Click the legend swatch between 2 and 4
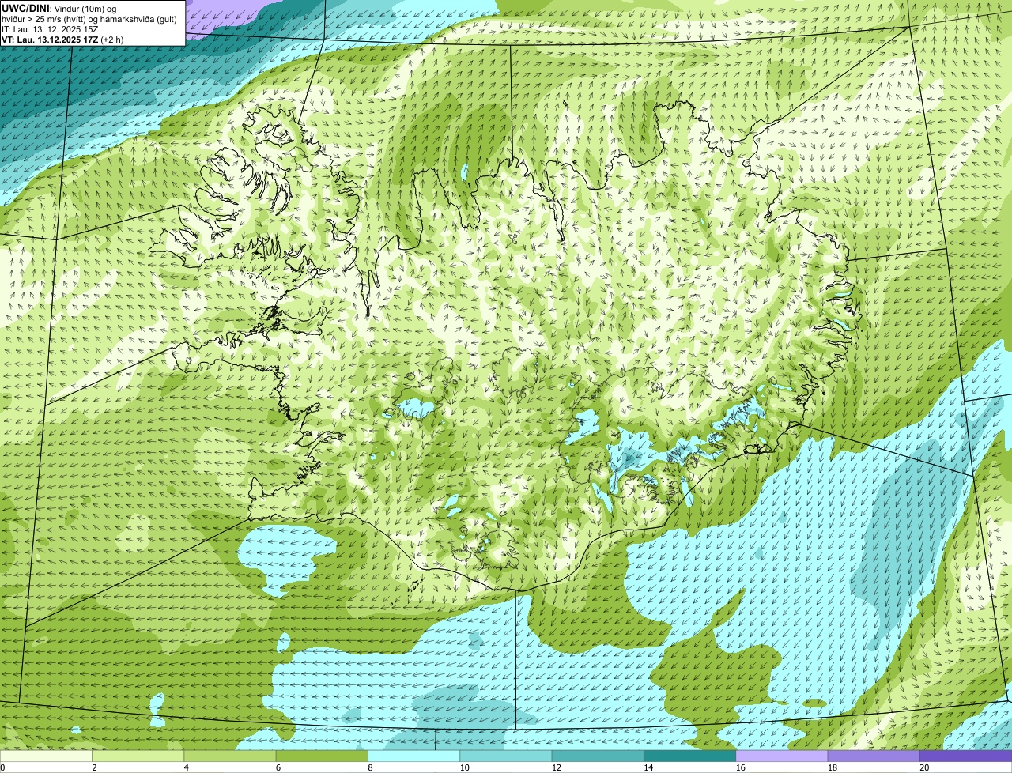Image resolution: width=1012 pixels, height=773 pixels. [x=138, y=756]
